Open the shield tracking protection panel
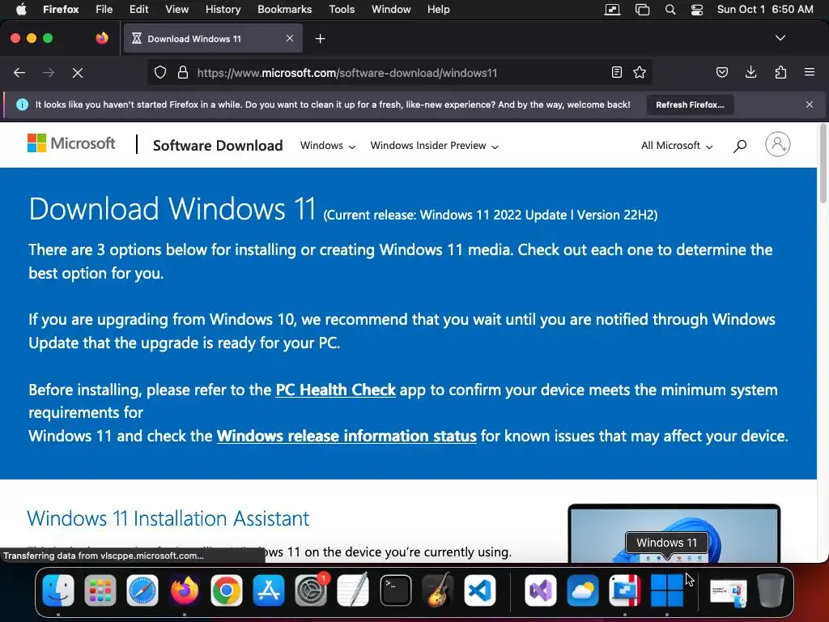The image size is (829, 622). pos(160,72)
